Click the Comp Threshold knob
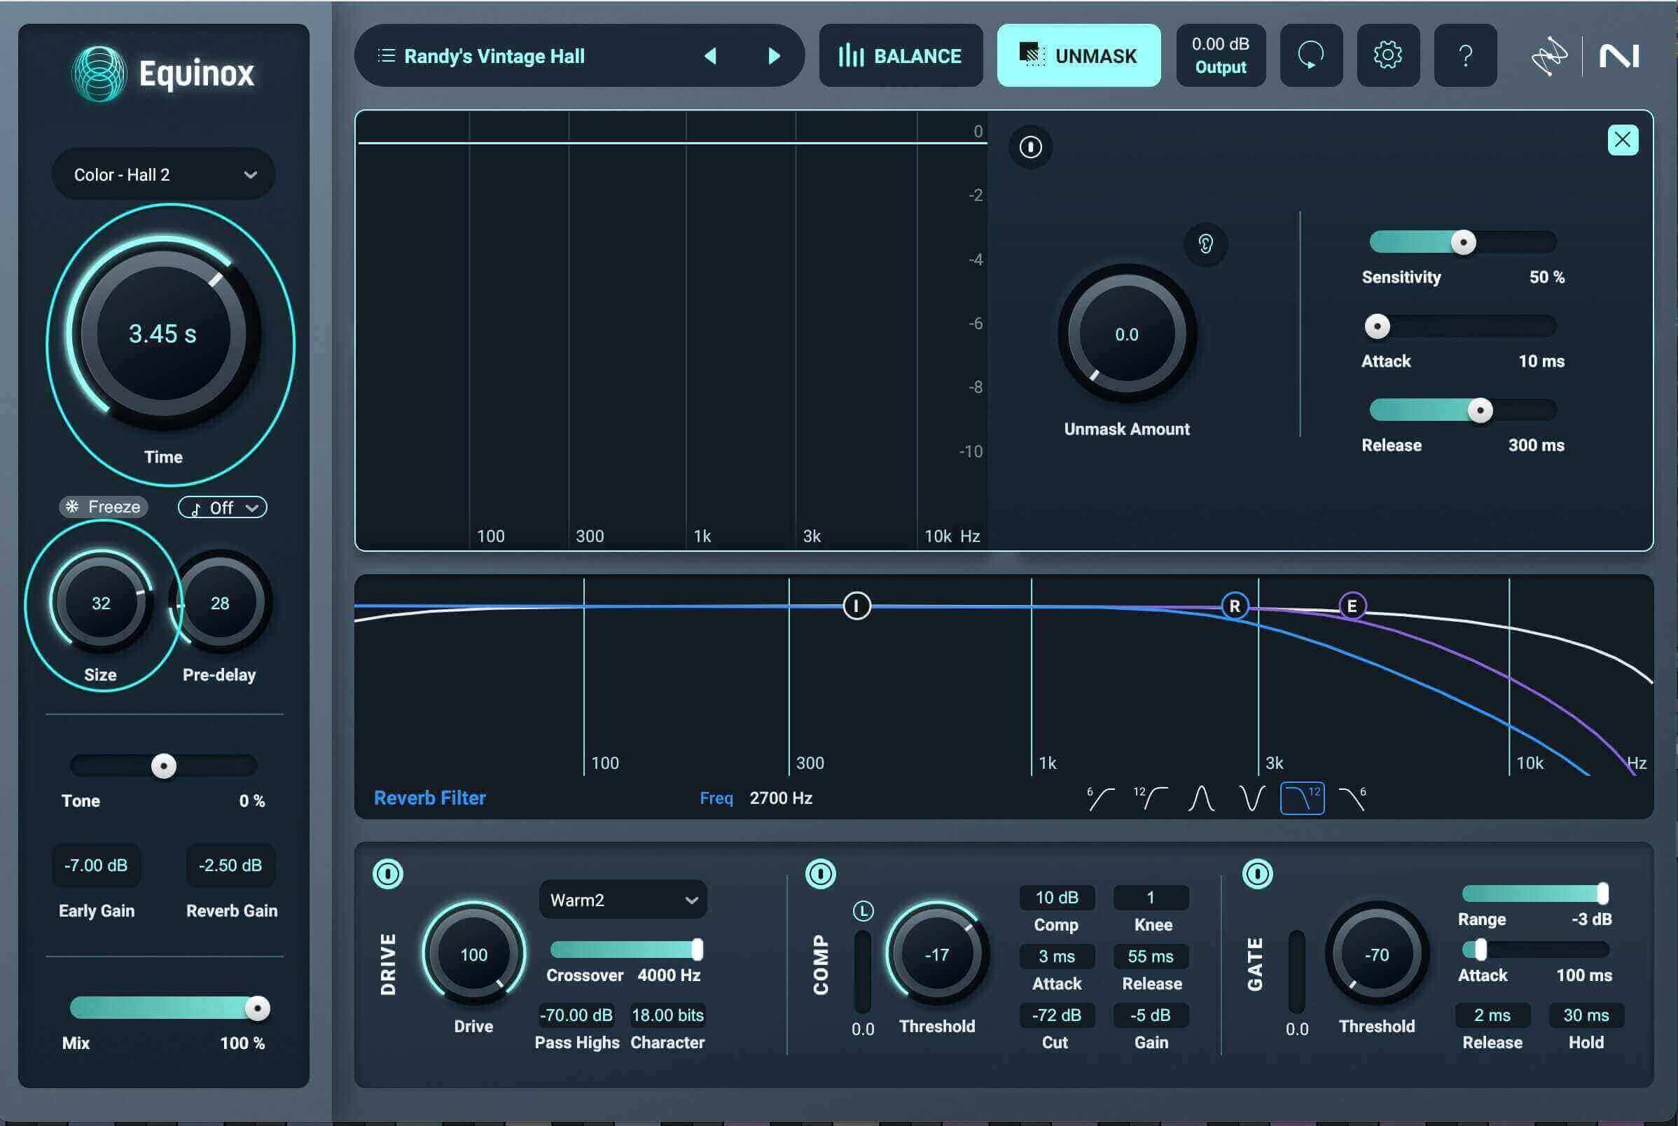The width and height of the screenshot is (1678, 1126). [x=937, y=954]
